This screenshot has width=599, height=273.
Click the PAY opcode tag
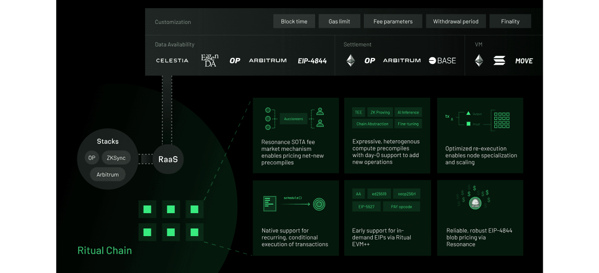[402, 206]
